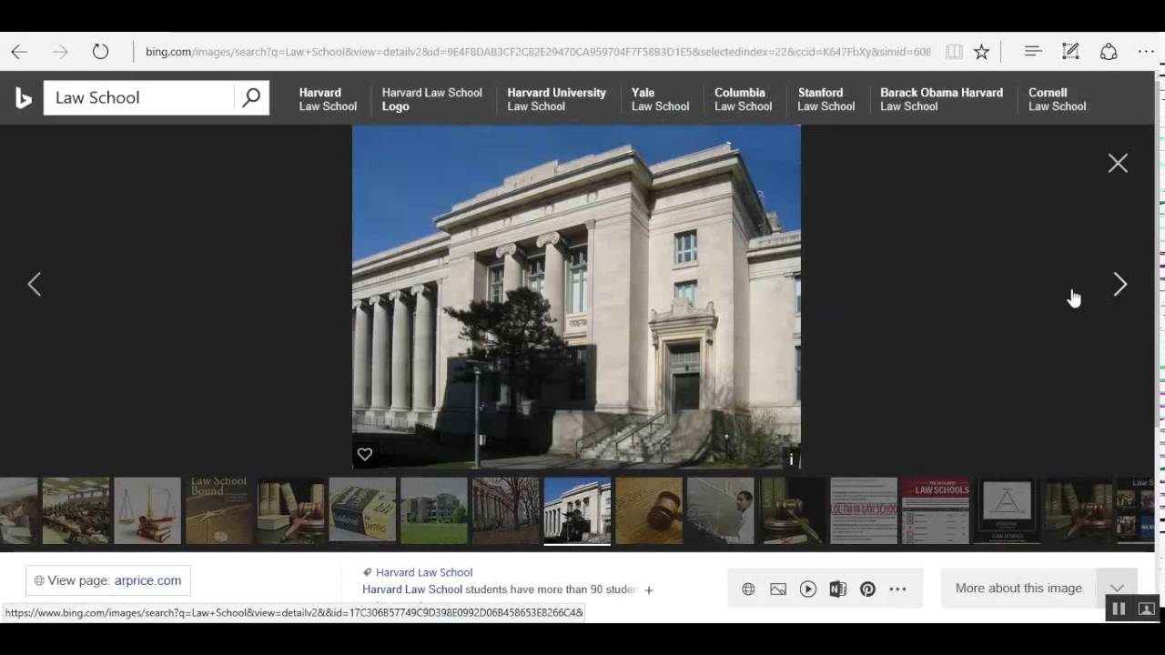Open reading view icon in address bar
The height and width of the screenshot is (655, 1165).
point(954,52)
